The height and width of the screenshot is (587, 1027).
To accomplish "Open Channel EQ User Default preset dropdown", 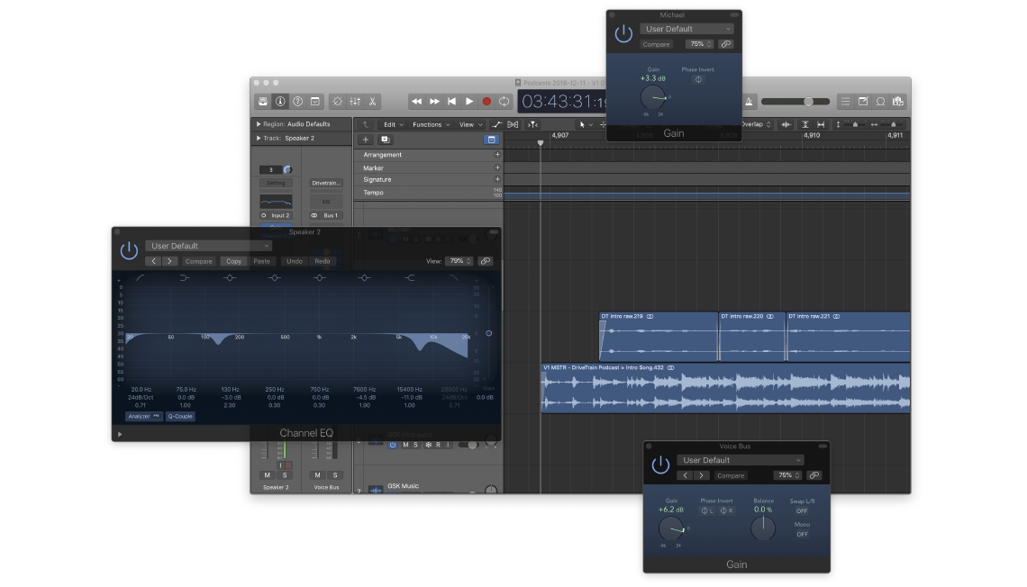I will pyautogui.click(x=208, y=246).
